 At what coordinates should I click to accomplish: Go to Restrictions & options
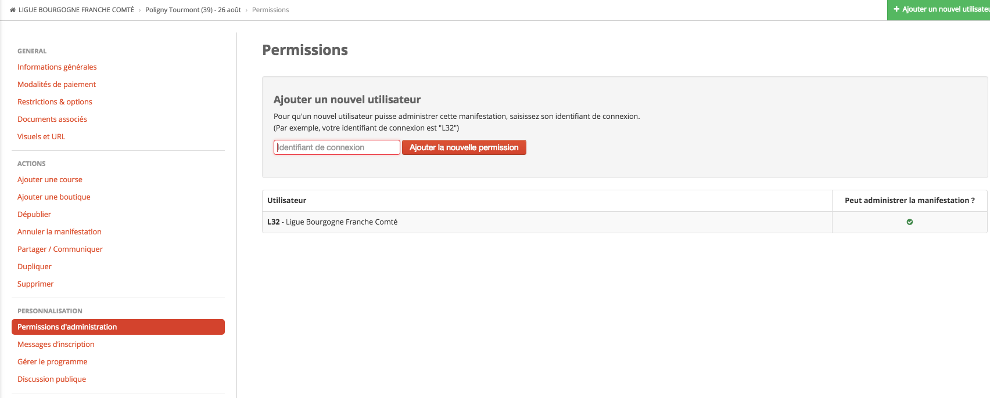click(55, 102)
